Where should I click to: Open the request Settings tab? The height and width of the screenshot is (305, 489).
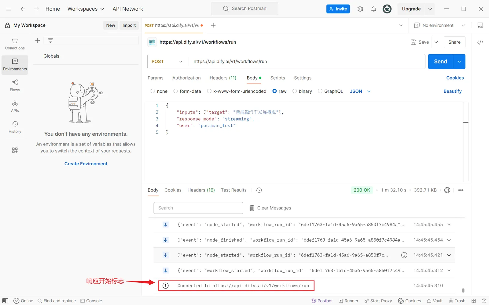click(303, 78)
